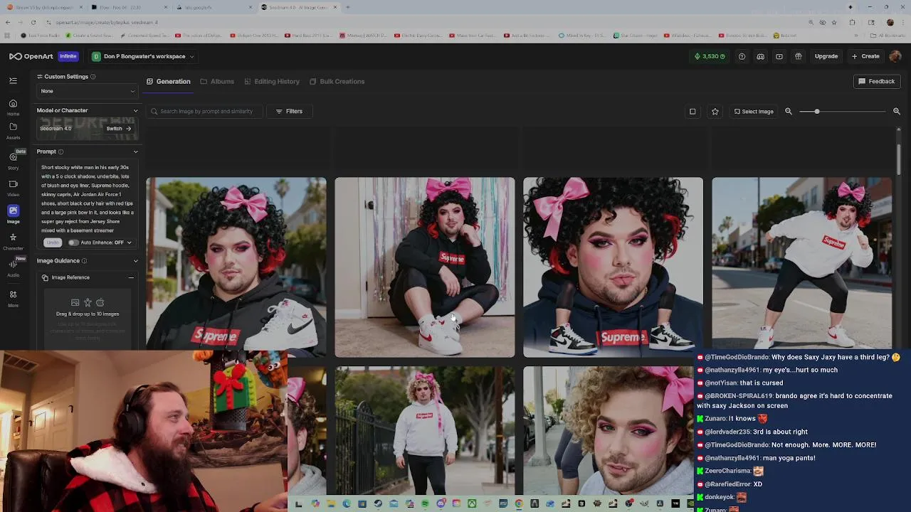Switch to the Editing History tab
Viewport: 911px width, 512px height.
pyautogui.click(x=272, y=82)
